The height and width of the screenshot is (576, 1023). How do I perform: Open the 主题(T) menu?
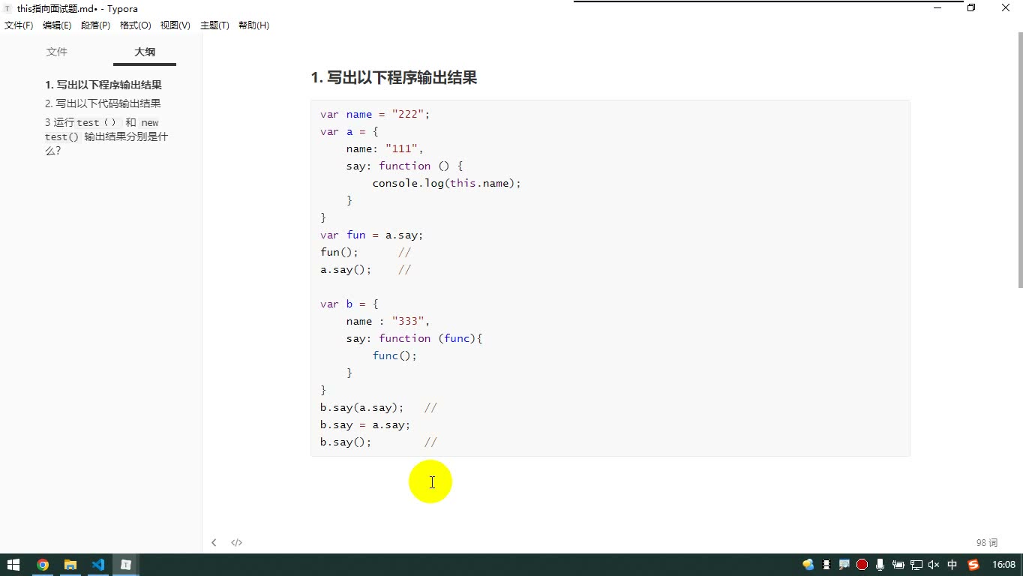click(x=214, y=25)
